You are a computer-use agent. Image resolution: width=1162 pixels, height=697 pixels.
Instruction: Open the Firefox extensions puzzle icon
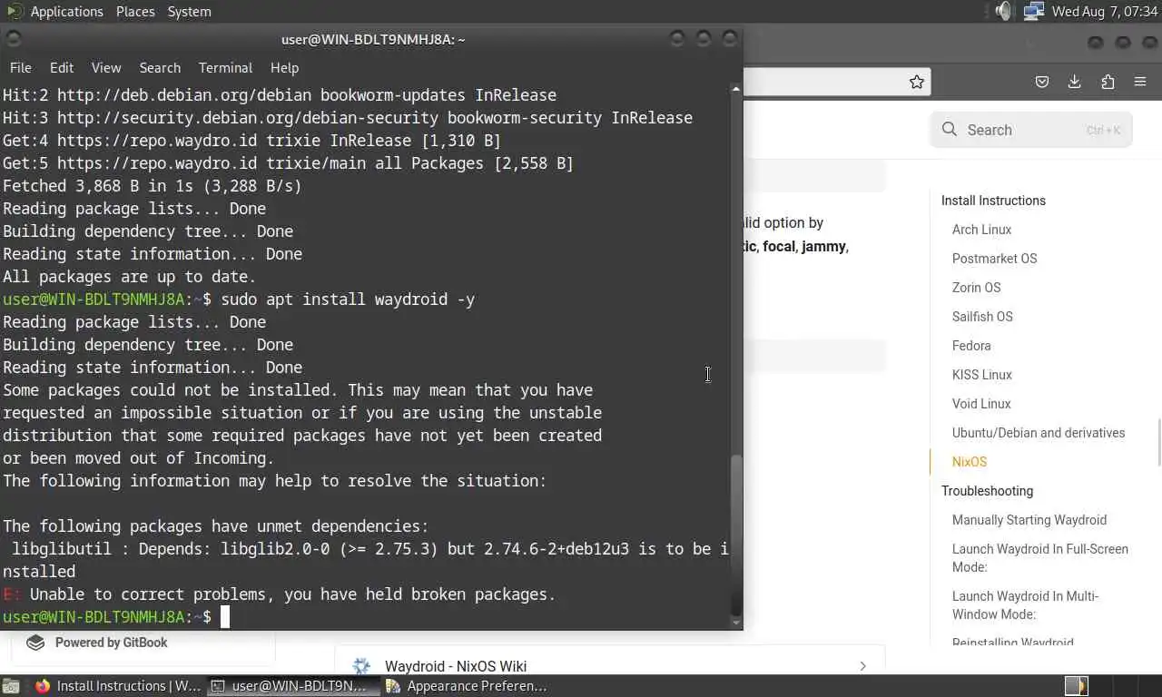[x=1108, y=82]
